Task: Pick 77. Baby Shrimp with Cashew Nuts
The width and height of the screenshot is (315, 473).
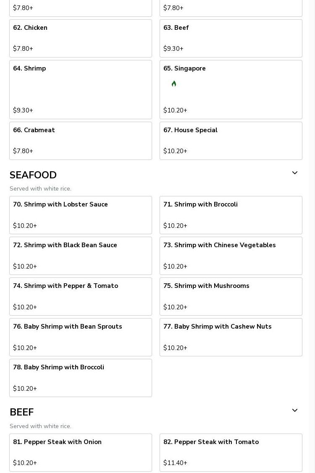Action: [231, 337]
